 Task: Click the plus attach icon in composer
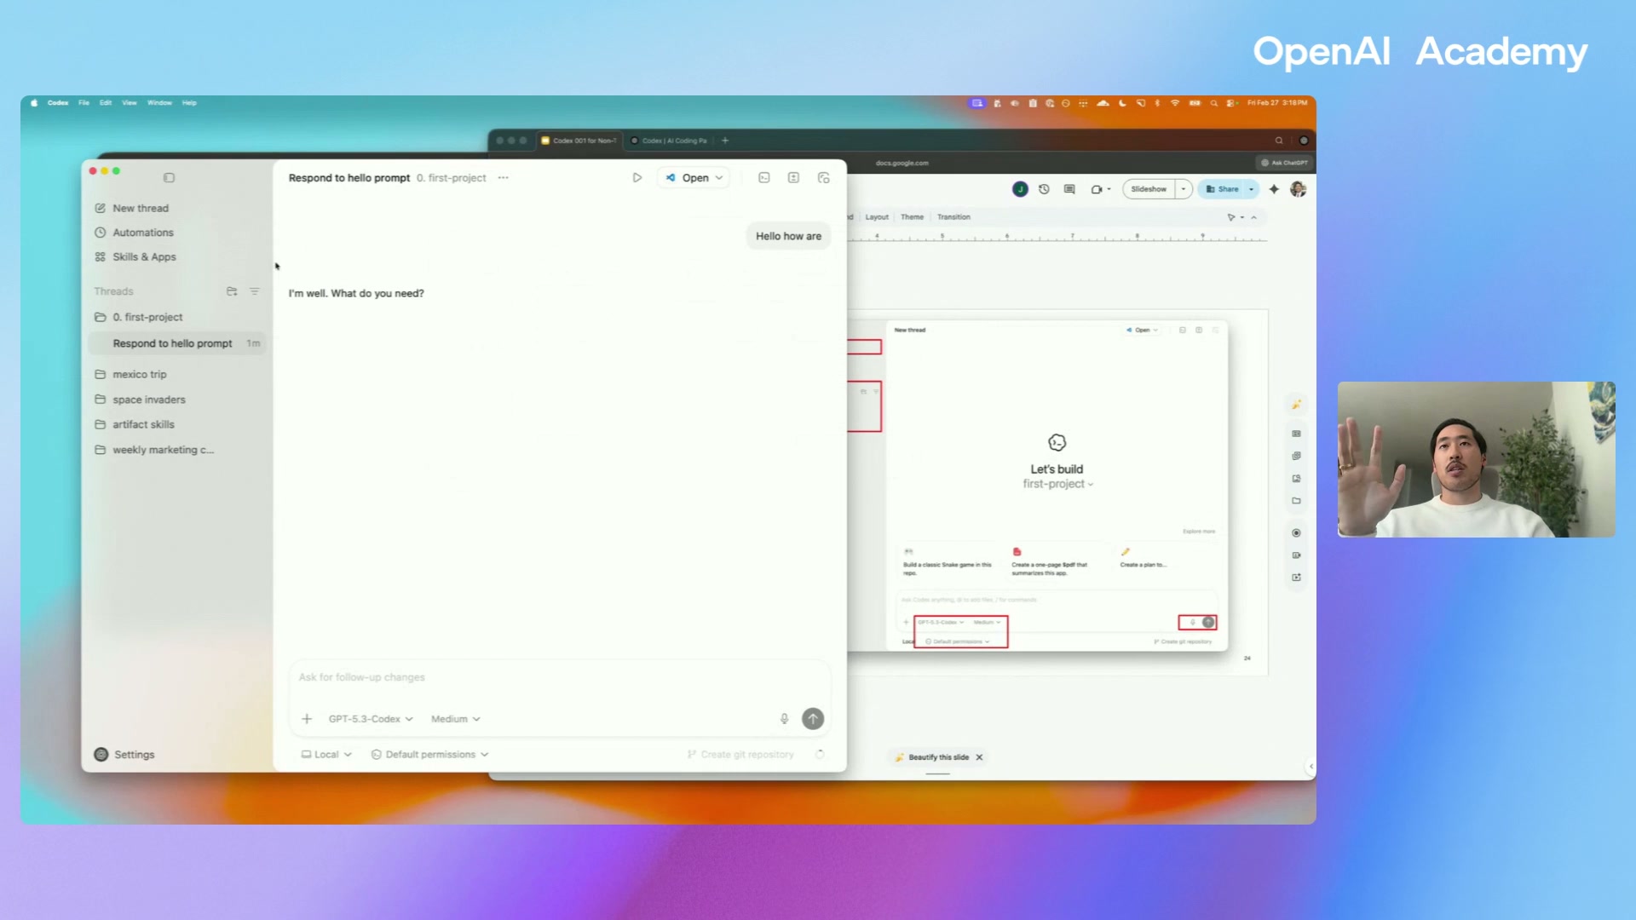point(307,719)
